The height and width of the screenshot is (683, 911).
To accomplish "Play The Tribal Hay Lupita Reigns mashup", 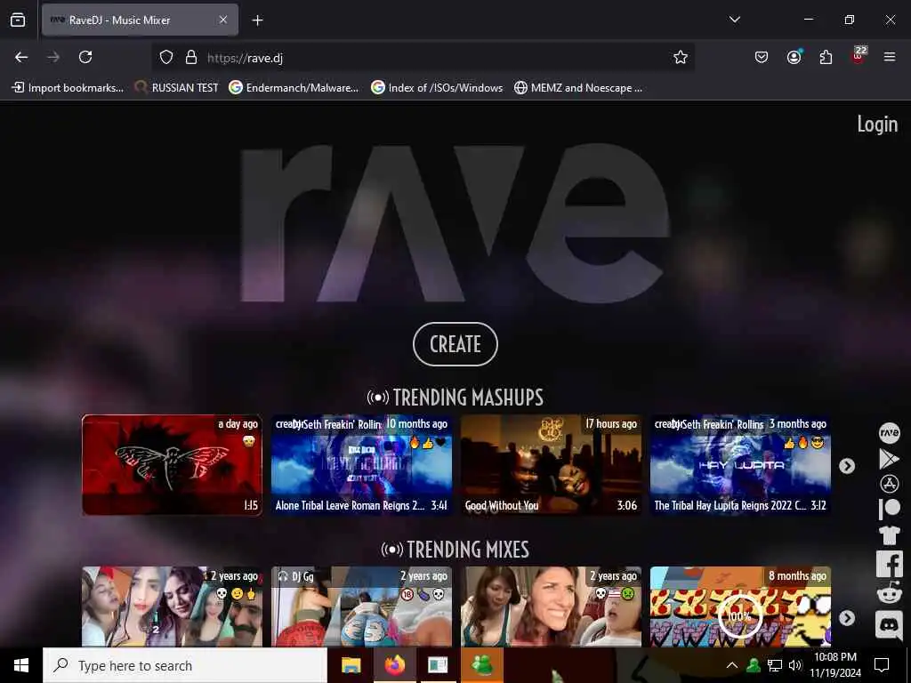I will tap(740, 464).
